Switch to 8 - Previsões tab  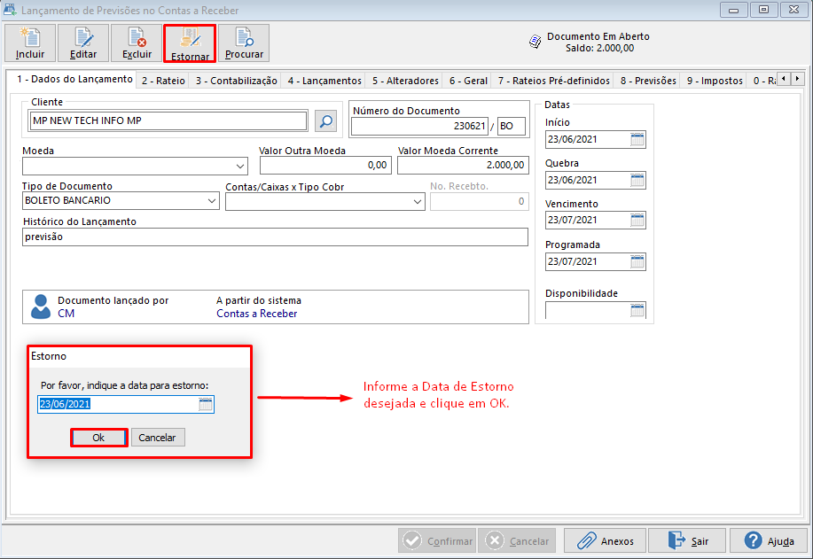pos(648,81)
